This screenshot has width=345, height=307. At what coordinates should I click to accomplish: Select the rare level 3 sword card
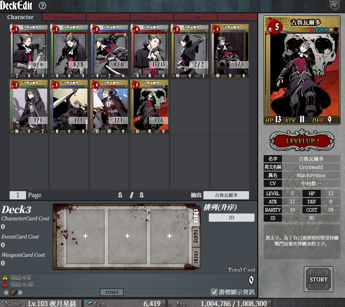69,107
